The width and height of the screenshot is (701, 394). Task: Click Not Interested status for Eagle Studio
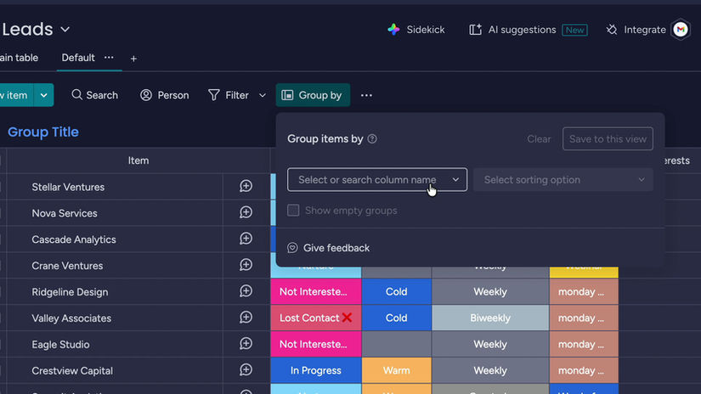315,345
